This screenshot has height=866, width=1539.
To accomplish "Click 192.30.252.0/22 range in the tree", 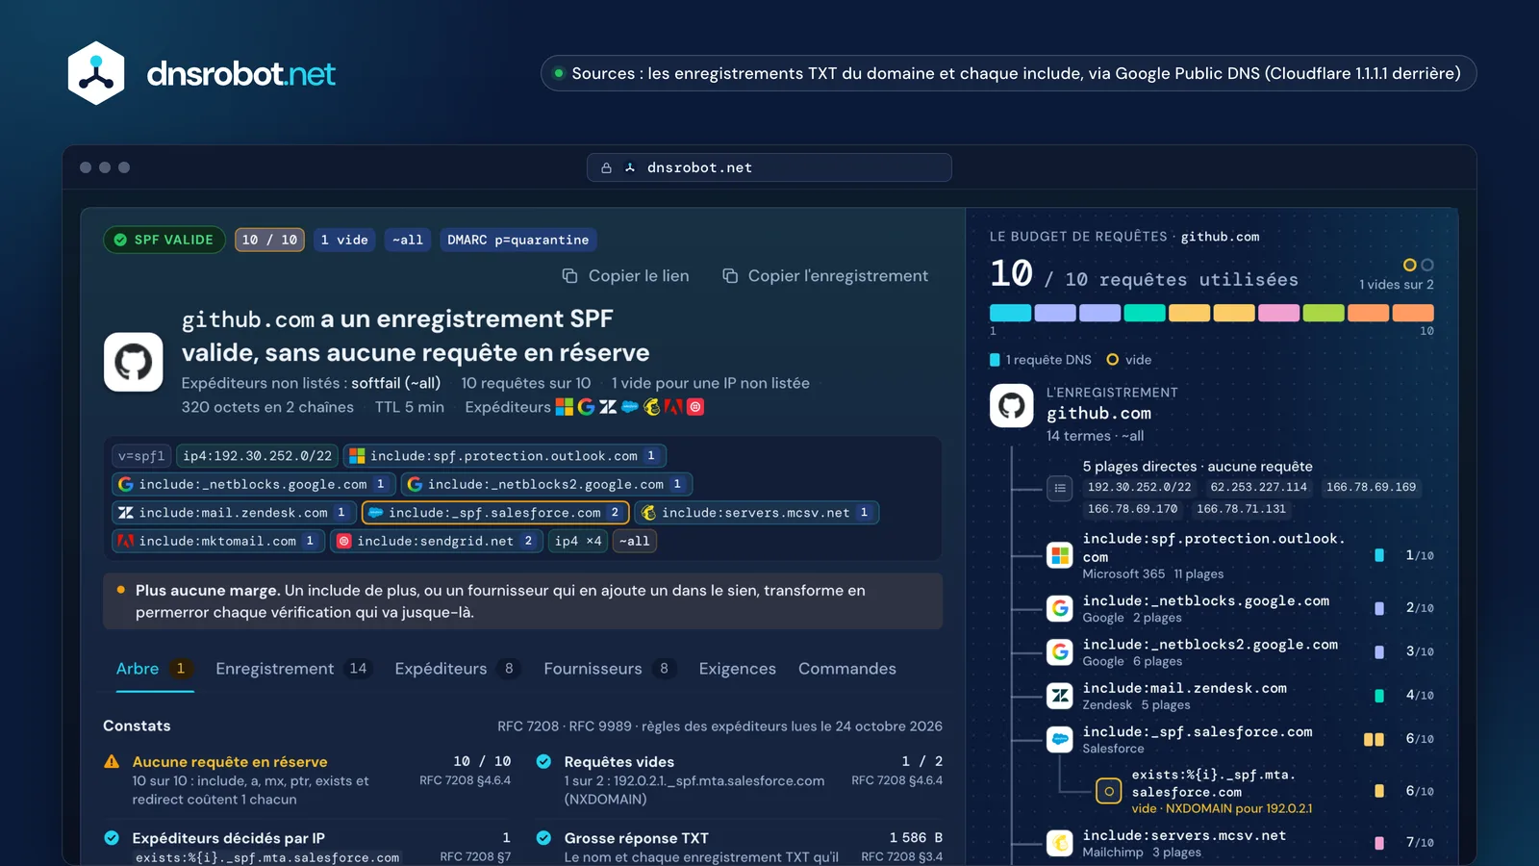I will coord(1139,487).
